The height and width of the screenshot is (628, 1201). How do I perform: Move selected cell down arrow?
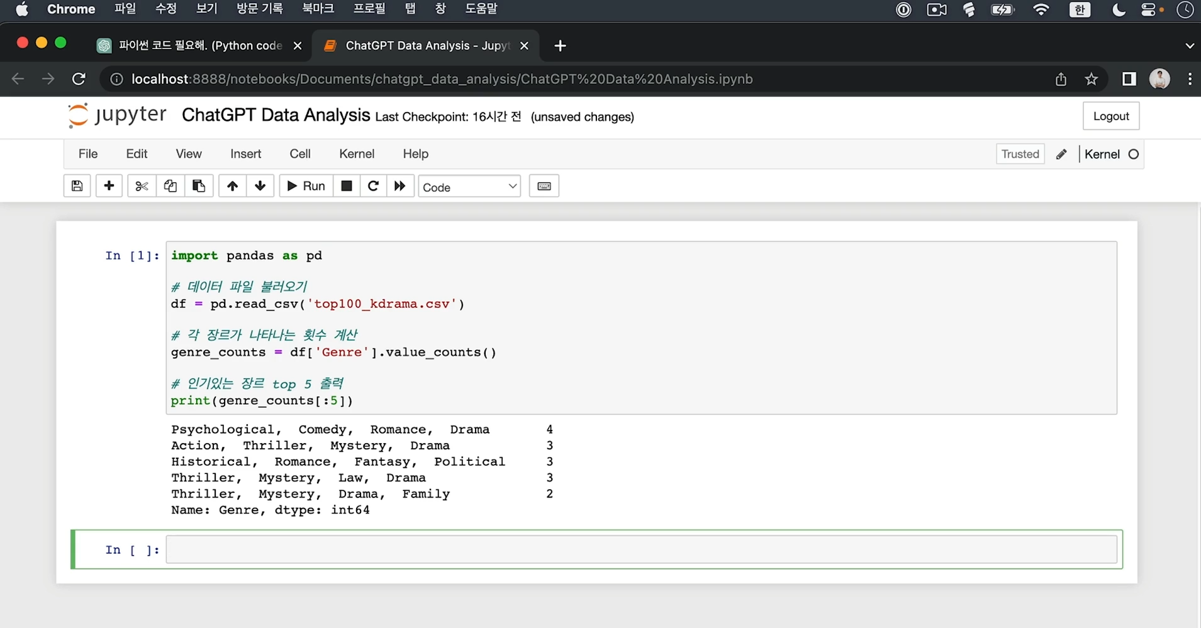point(260,186)
